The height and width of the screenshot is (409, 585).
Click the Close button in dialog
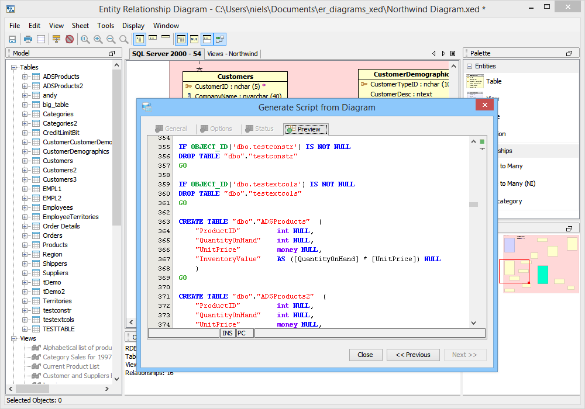pyautogui.click(x=365, y=355)
